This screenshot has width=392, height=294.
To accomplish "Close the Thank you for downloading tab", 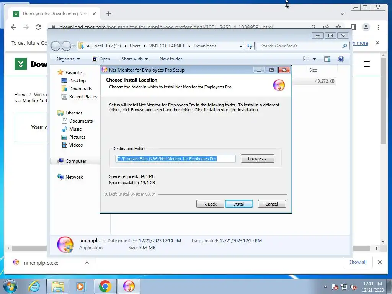I will [94, 14].
